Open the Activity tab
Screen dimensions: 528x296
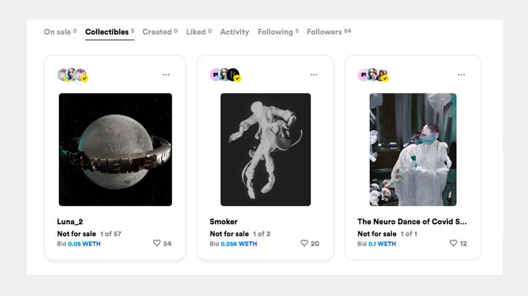(x=234, y=32)
